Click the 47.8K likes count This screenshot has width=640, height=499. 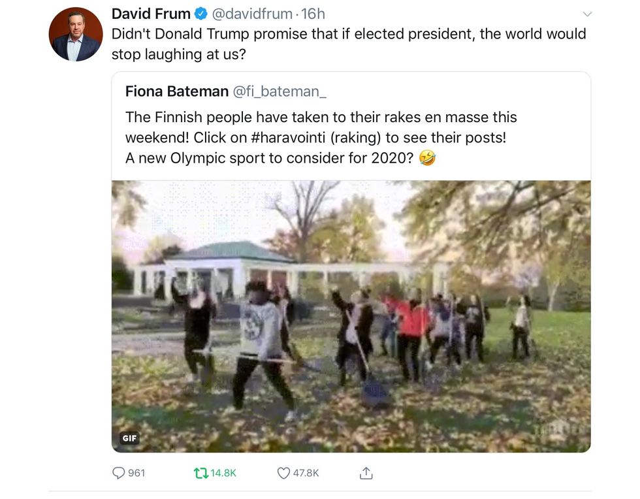[x=306, y=473]
